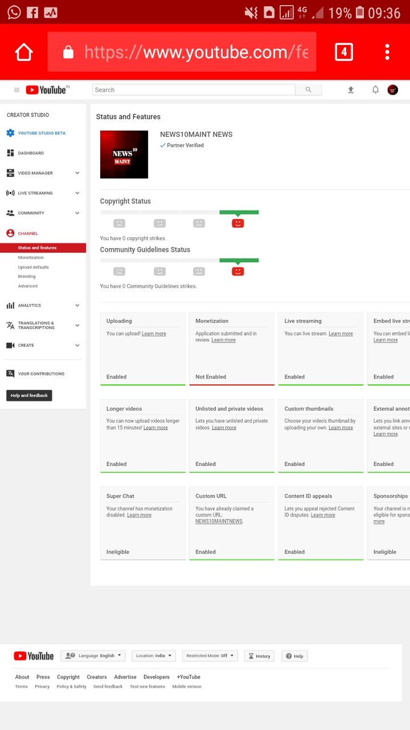
Task: Open Branding in Channel submenu
Action: (x=27, y=276)
